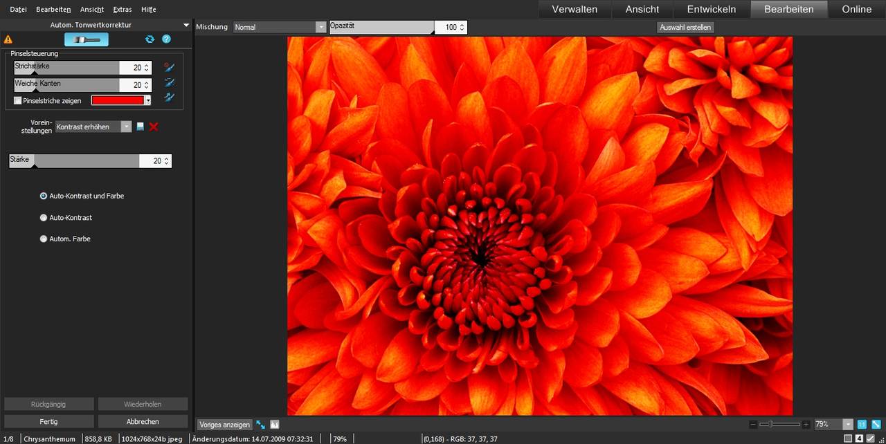This screenshot has width=886, height=444.
Task: Save current preset with the disk icon
Action: [x=141, y=127]
